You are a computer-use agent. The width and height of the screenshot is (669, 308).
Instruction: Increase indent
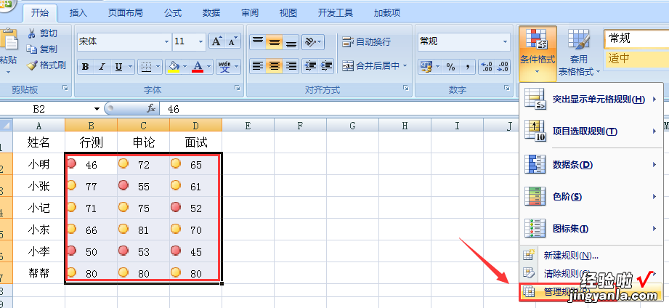pos(326,65)
